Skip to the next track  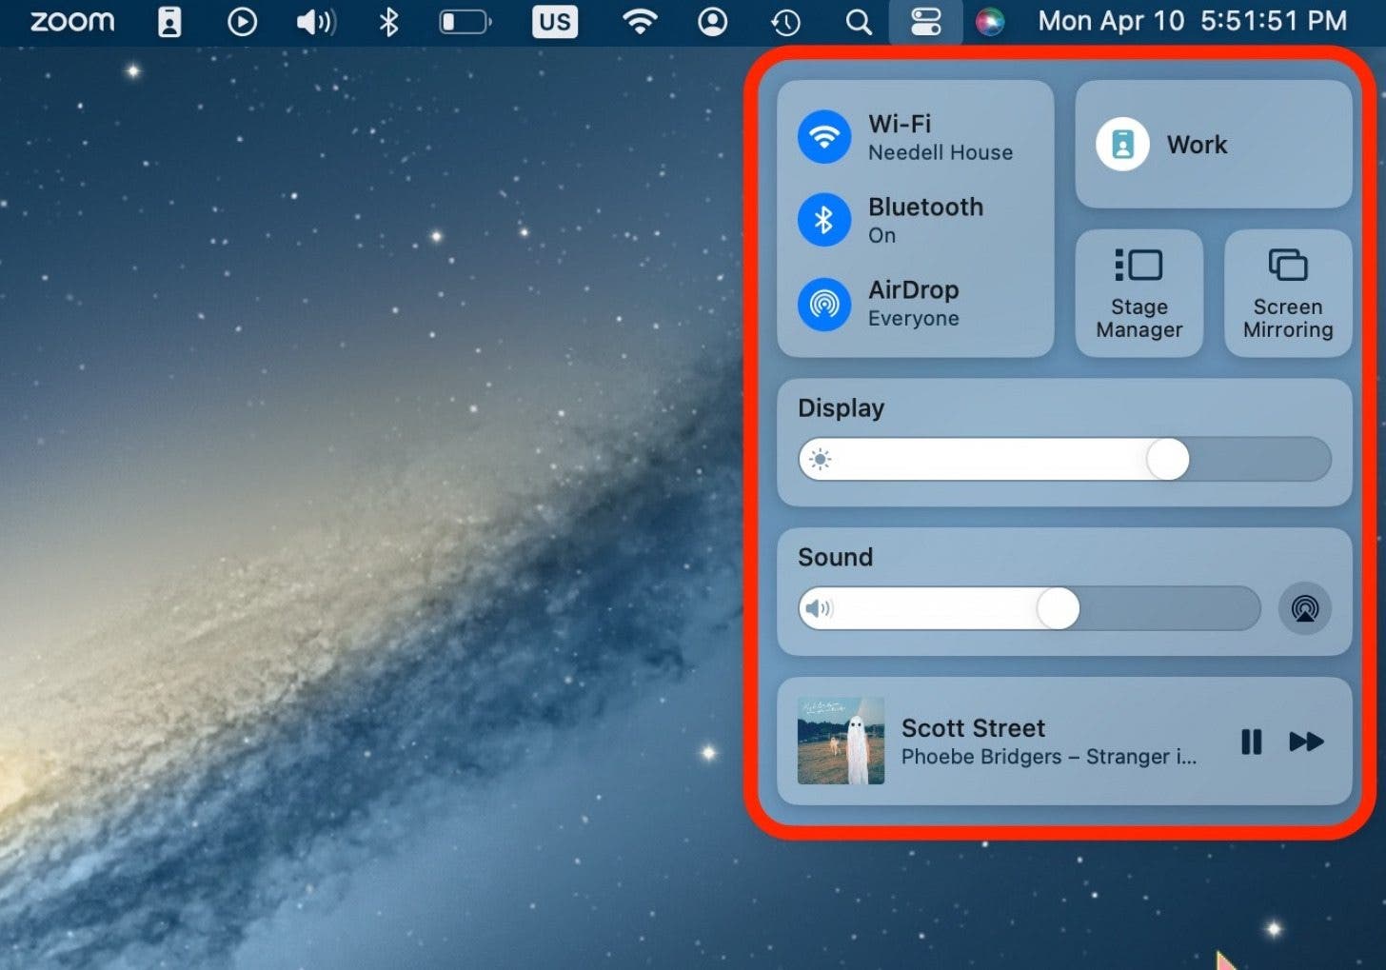(1308, 742)
